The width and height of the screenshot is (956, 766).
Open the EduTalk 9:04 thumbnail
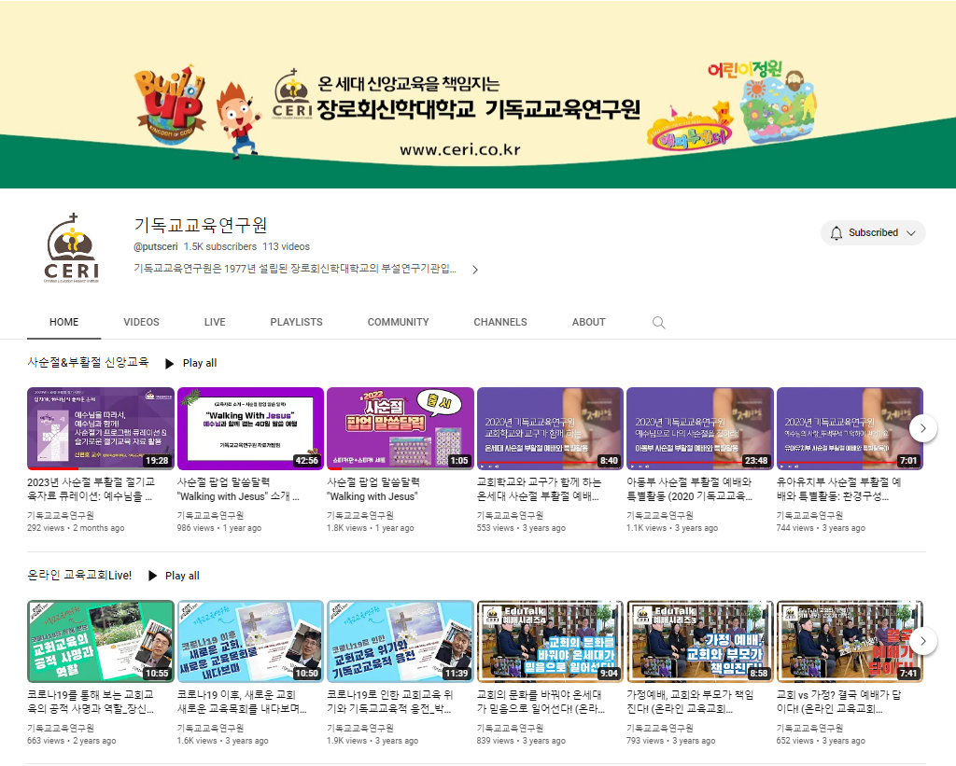550,641
